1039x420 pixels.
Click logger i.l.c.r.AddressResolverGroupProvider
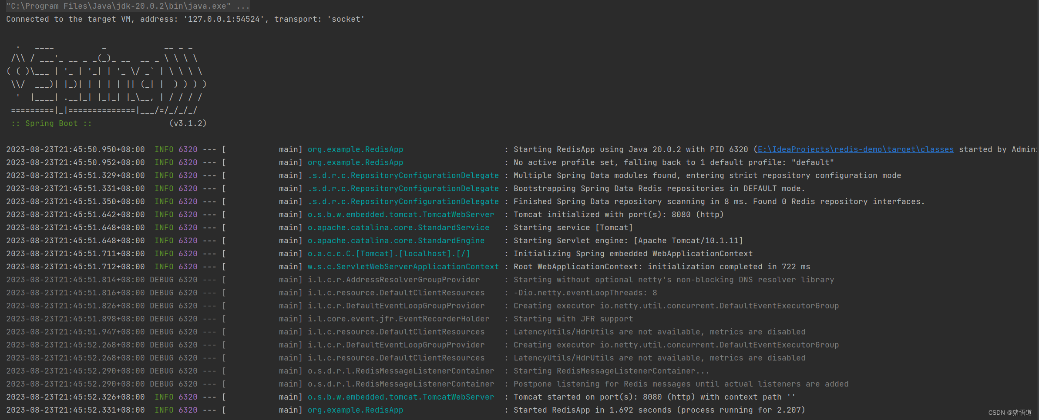pos(393,280)
